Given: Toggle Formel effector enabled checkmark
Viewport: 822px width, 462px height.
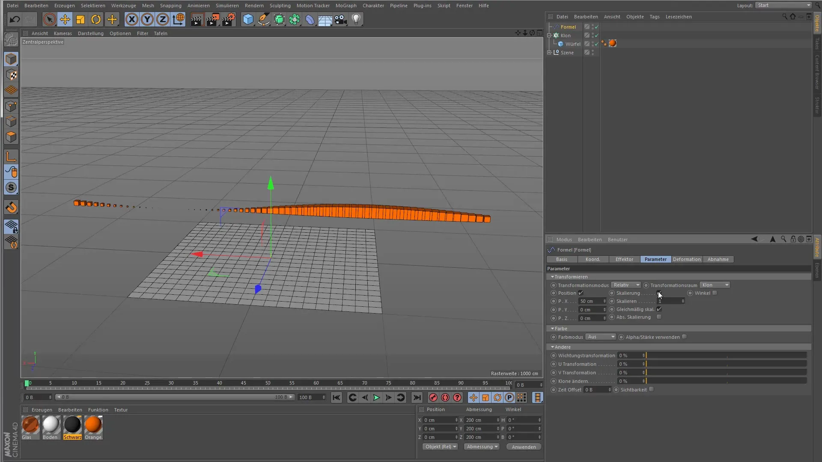Looking at the screenshot, I should coord(597,27).
